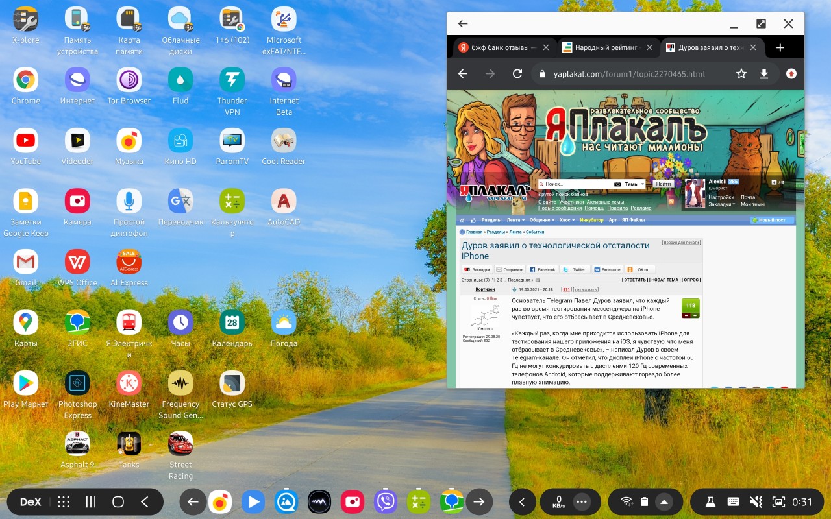Upvote the post with the plus button

(695, 315)
